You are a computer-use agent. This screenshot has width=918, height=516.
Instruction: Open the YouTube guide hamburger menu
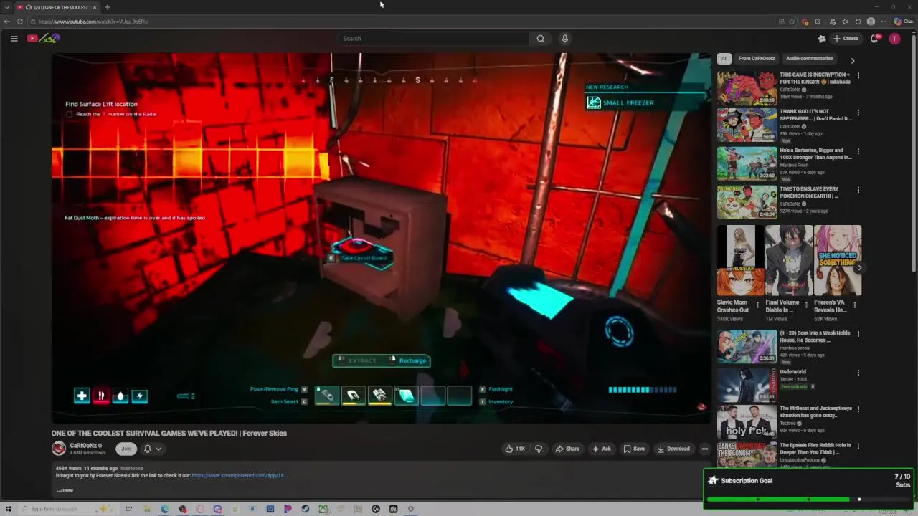[x=14, y=39]
